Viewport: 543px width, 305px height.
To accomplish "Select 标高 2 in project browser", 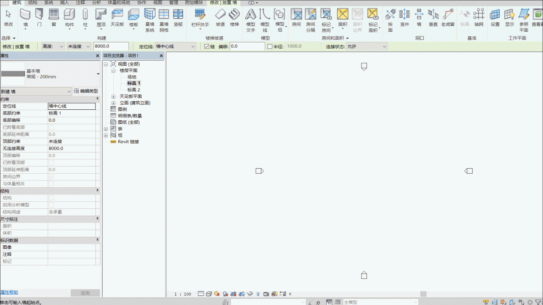I will tap(134, 90).
